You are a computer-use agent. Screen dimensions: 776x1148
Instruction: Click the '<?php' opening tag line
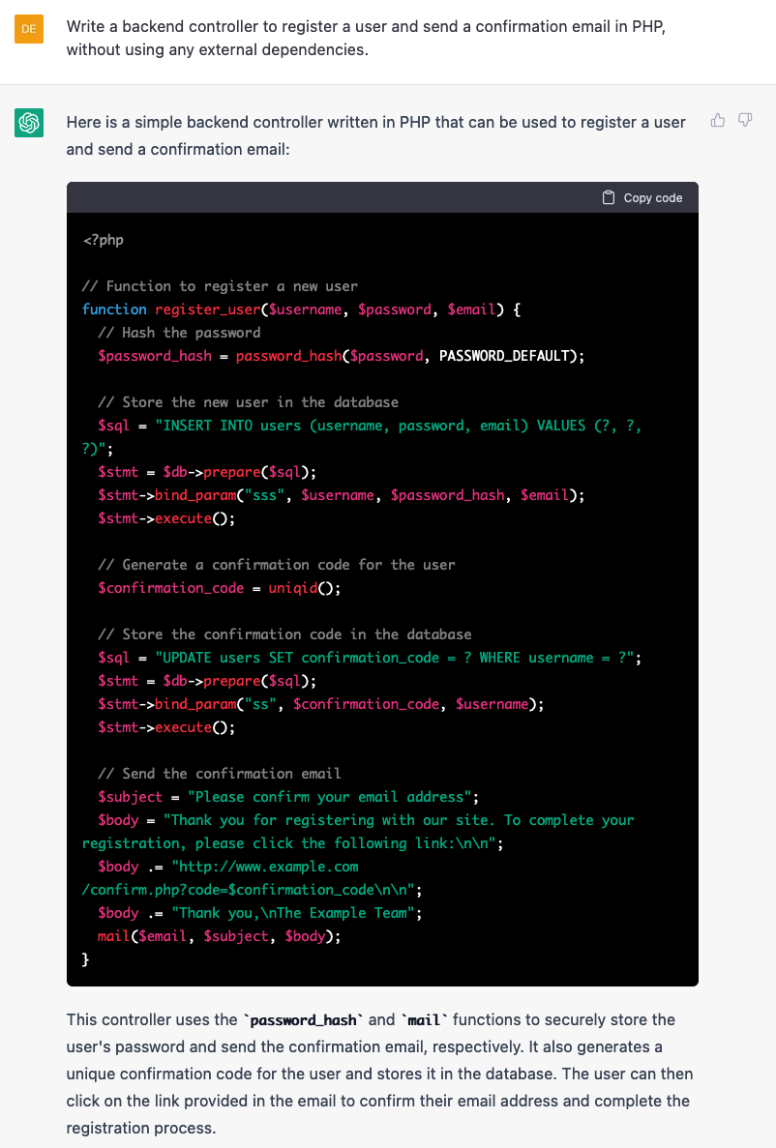pyautogui.click(x=104, y=240)
